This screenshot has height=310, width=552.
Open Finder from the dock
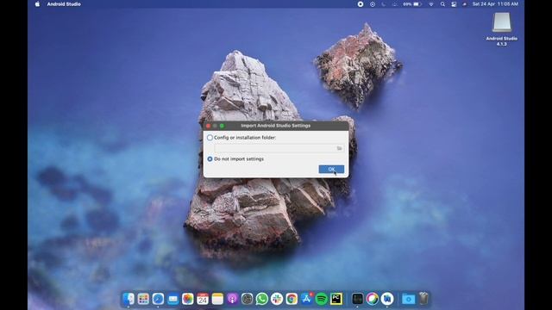coord(129,299)
